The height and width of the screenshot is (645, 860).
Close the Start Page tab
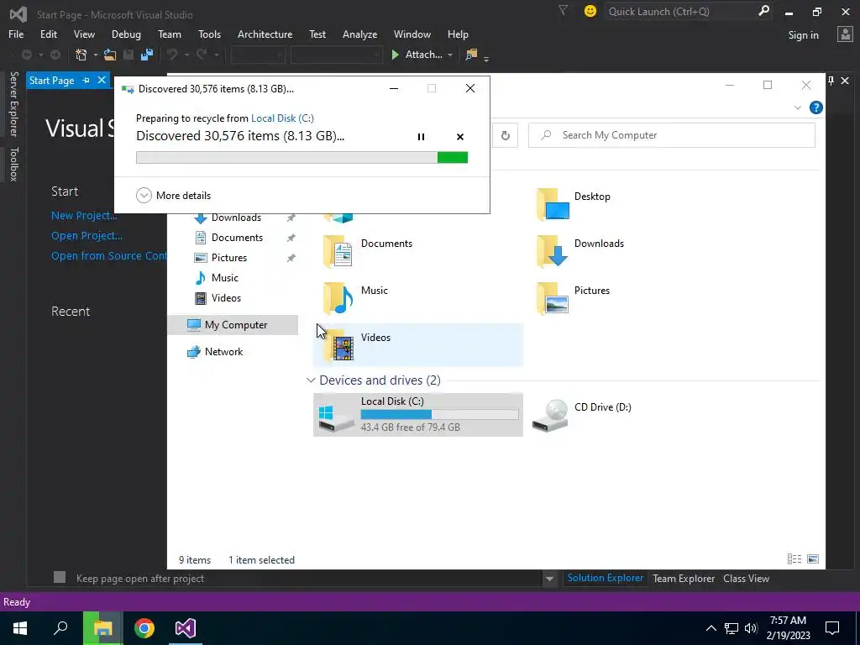click(102, 80)
